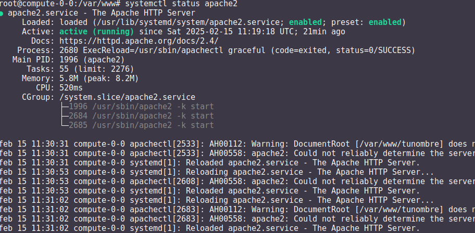Click the 'active (running)' status text
This screenshot has width=475, height=233.
(97, 32)
